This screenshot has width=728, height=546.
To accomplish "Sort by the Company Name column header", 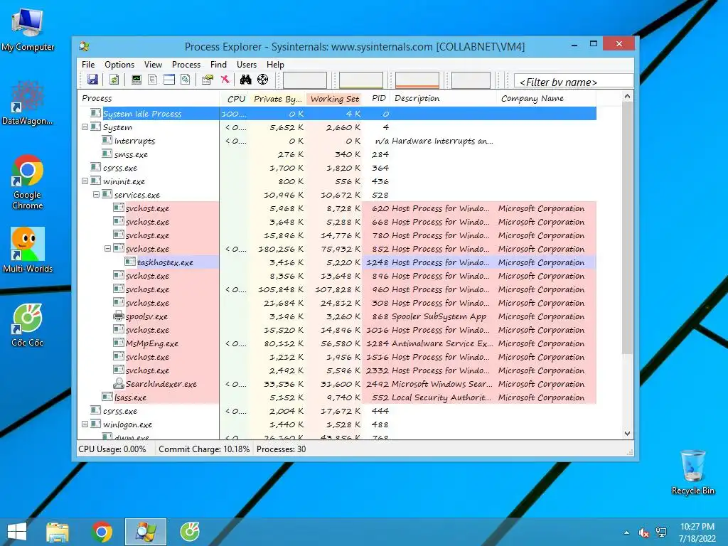I will tap(547, 98).
